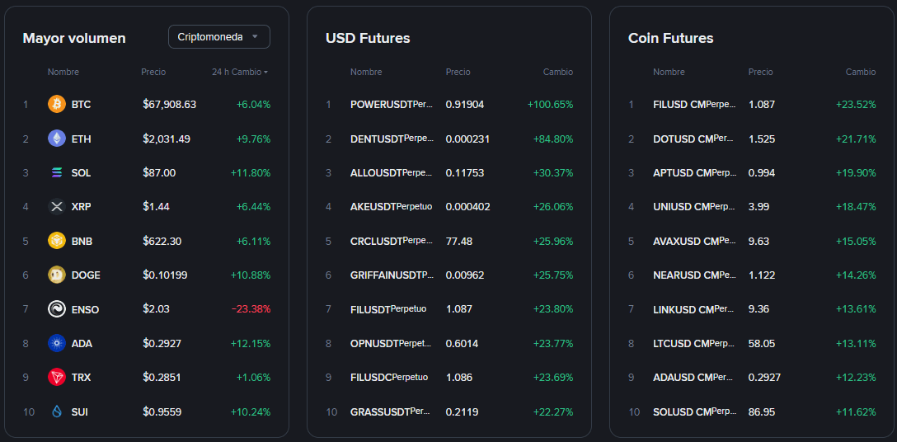
Task: Click the Ethereum (ETH) coin icon
Action: tap(56, 139)
